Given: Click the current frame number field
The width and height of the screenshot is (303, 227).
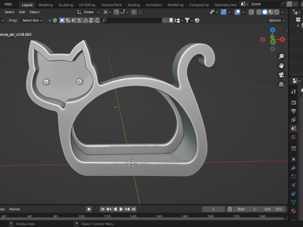Looking at the screenshot, I should coord(213,209).
